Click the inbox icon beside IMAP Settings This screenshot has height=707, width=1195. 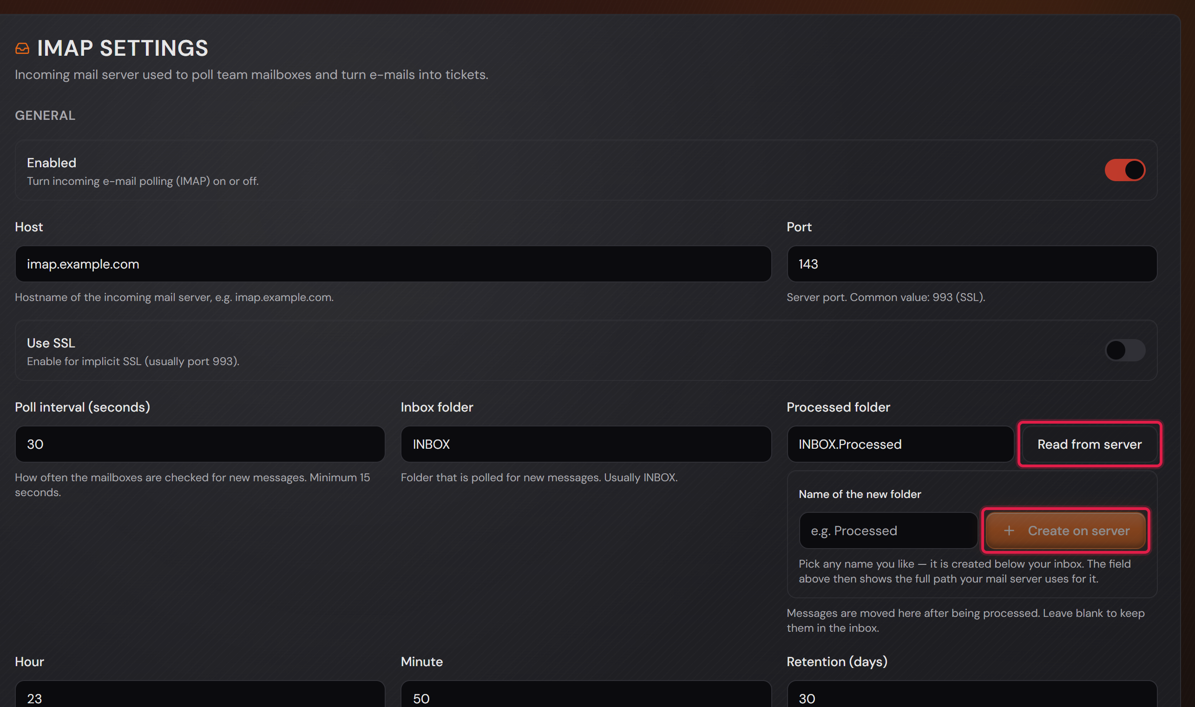[22, 48]
